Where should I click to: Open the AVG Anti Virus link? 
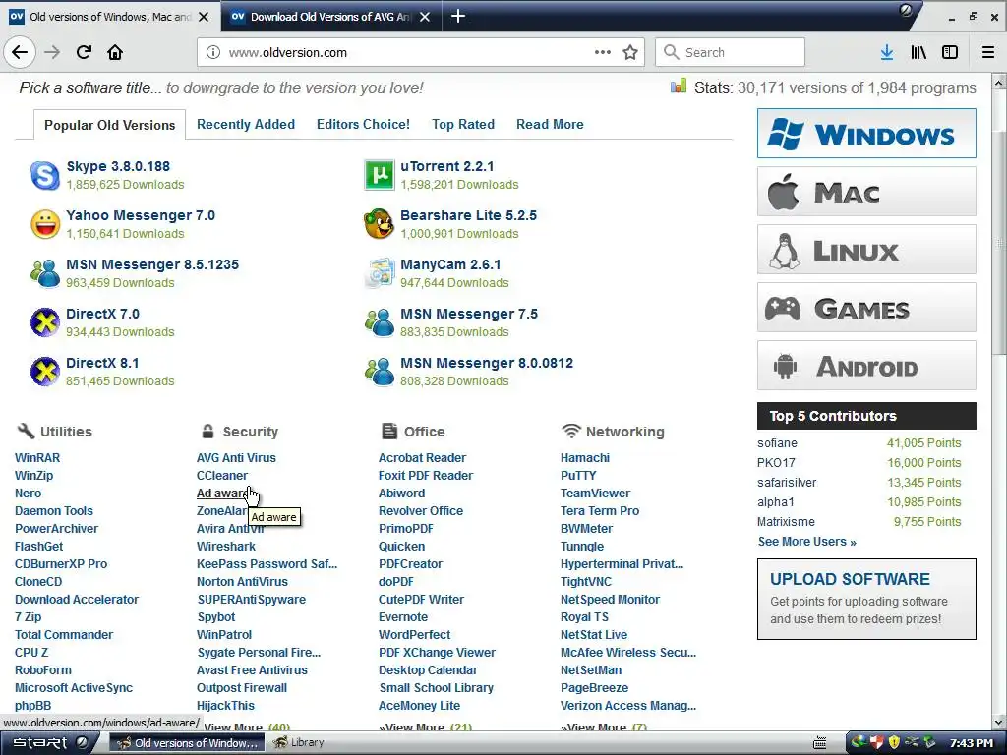click(x=236, y=458)
